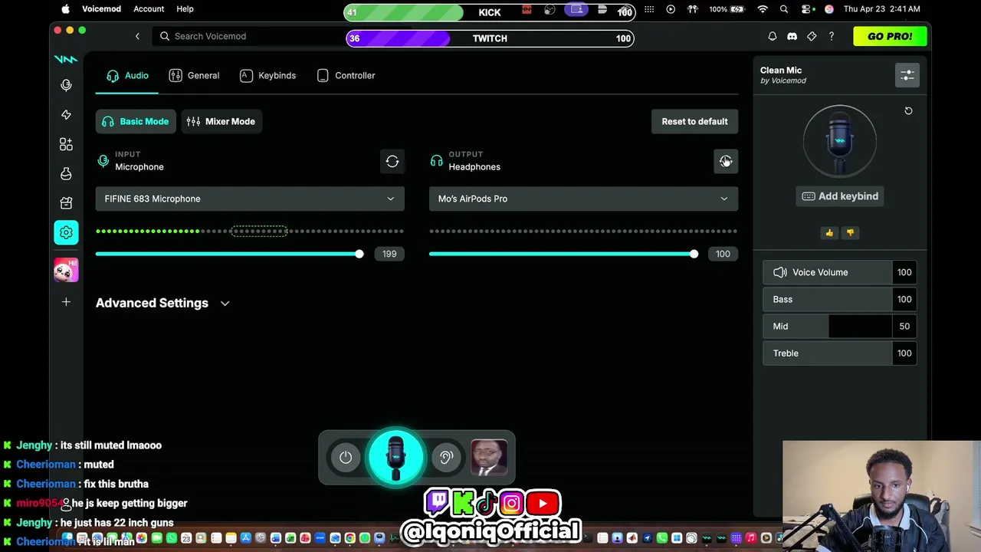Screen dimensions: 981x552
Task: Click the Voicemod logo in sidebar
Action: point(66,59)
